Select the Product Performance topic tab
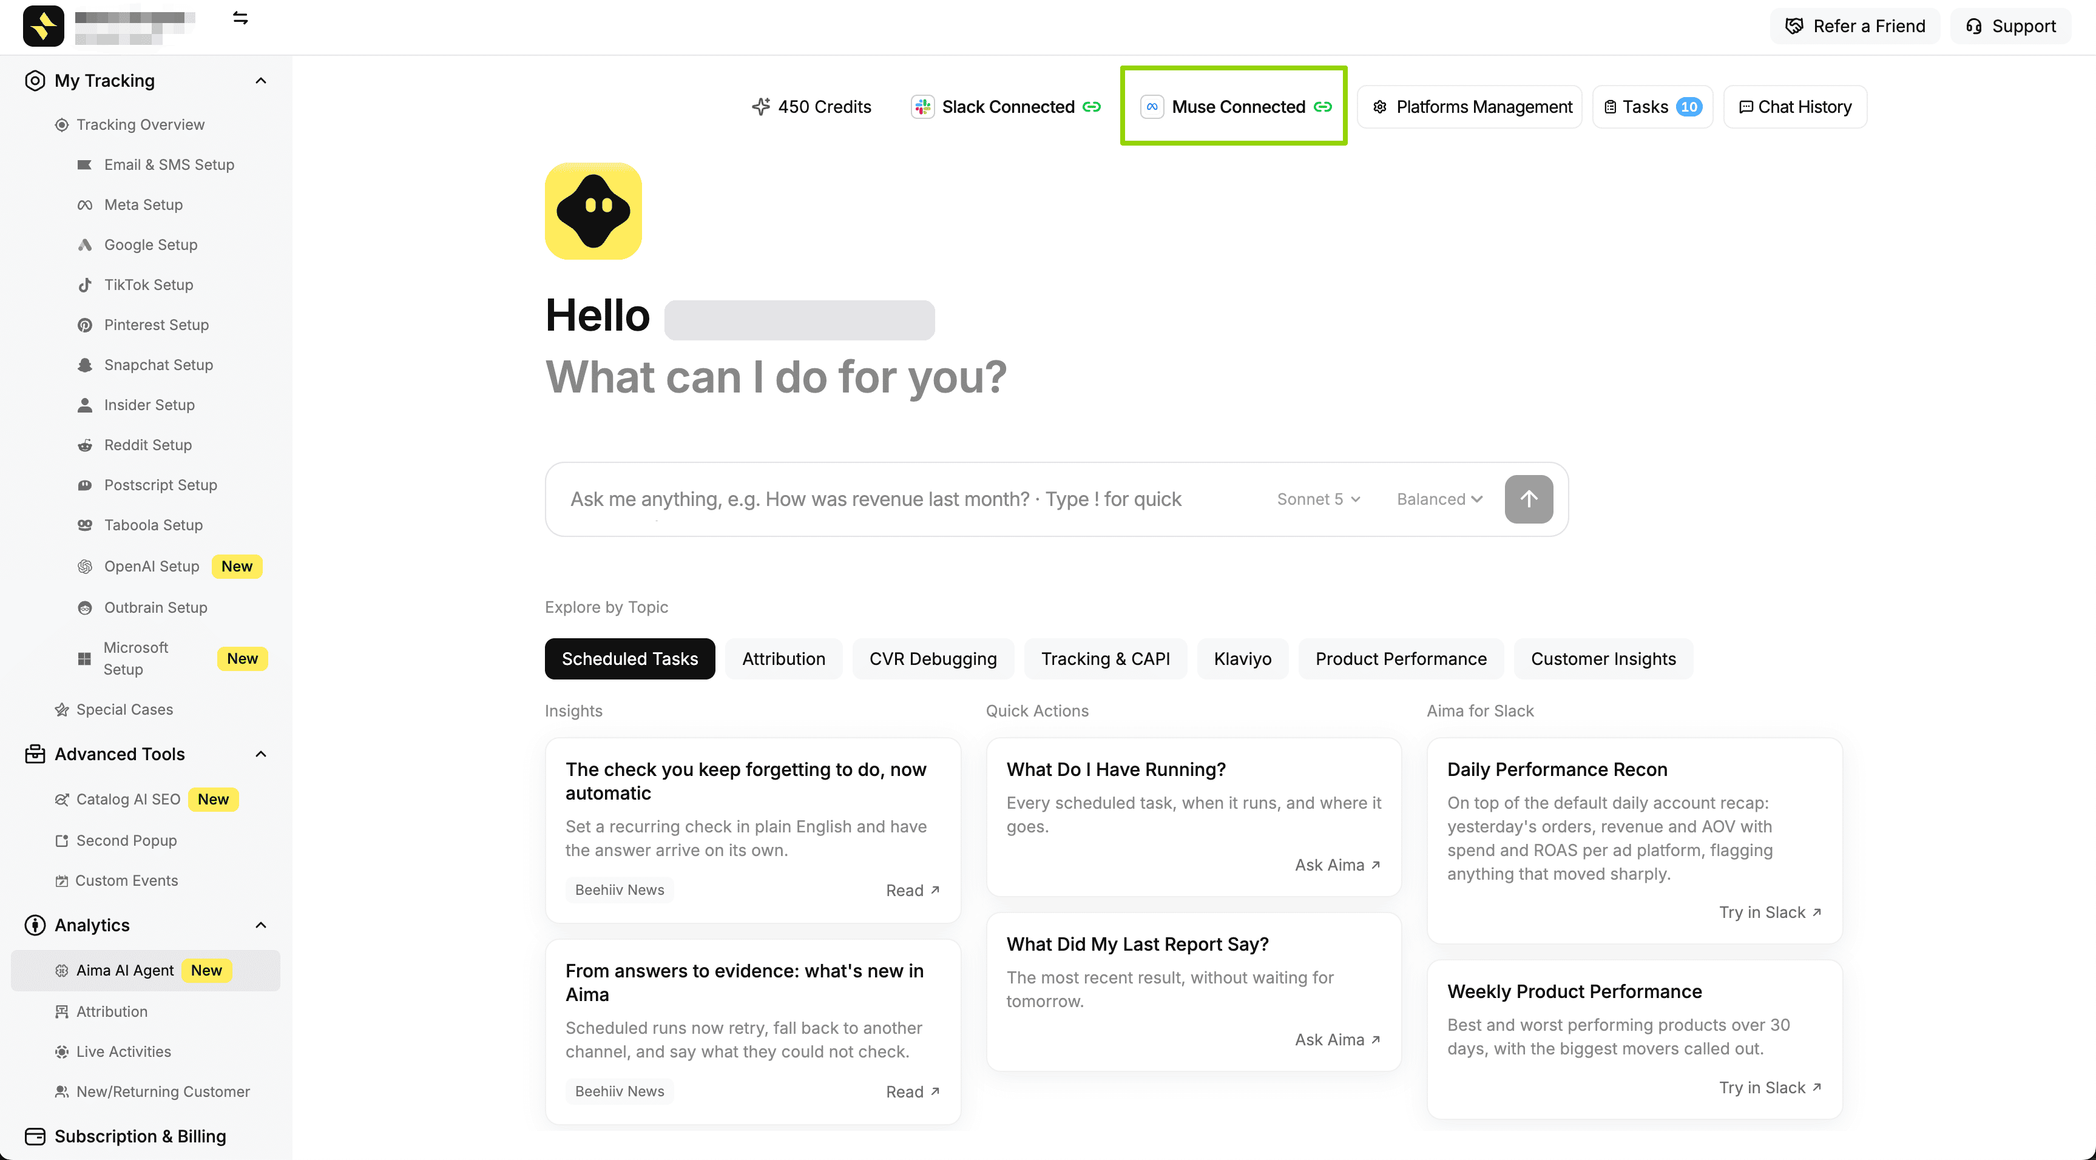This screenshot has height=1160, width=2096. coord(1401,658)
